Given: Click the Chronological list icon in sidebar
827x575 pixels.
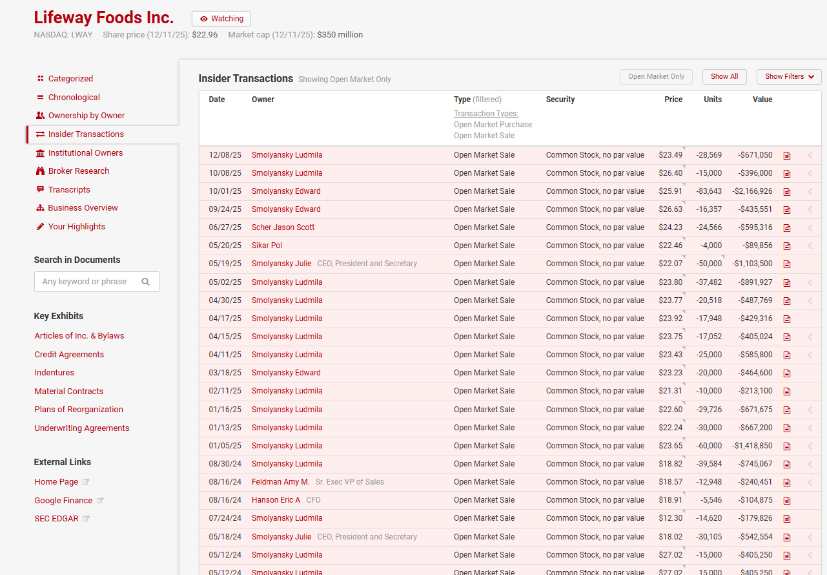Looking at the screenshot, I should tap(40, 97).
